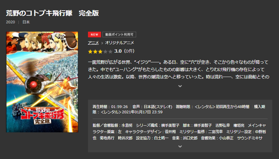
Task: Click the fourth gray rating star
Action: pos(105,52)
